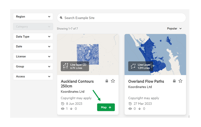Click the lock icon on Auckland Contours
Screen dimensions: 201x127
coord(107,81)
